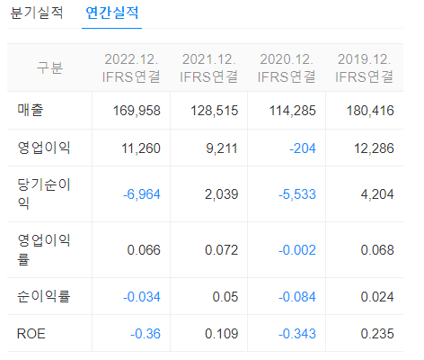Image resolution: width=424 pixels, height=360 pixels.
Task: Click the operating margin value 0.068
Action: [377, 250]
